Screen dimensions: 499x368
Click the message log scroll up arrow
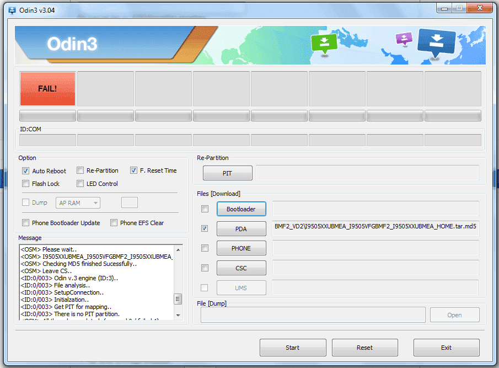178,250
